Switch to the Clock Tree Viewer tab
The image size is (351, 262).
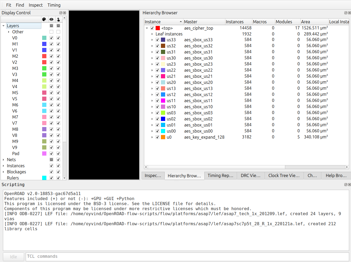point(284,175)
